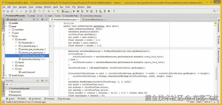Close the ProWatchFaceService.java tab
The height and width of the screenshot is (105, 222).
point(78,19)
